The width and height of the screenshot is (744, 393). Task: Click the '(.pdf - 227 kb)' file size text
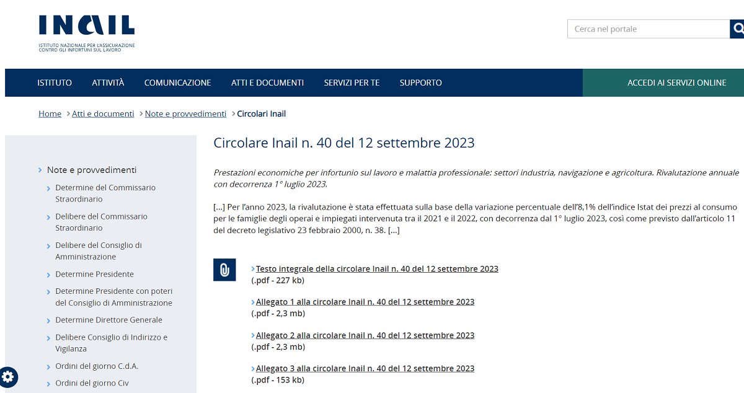tap(278, 280)
